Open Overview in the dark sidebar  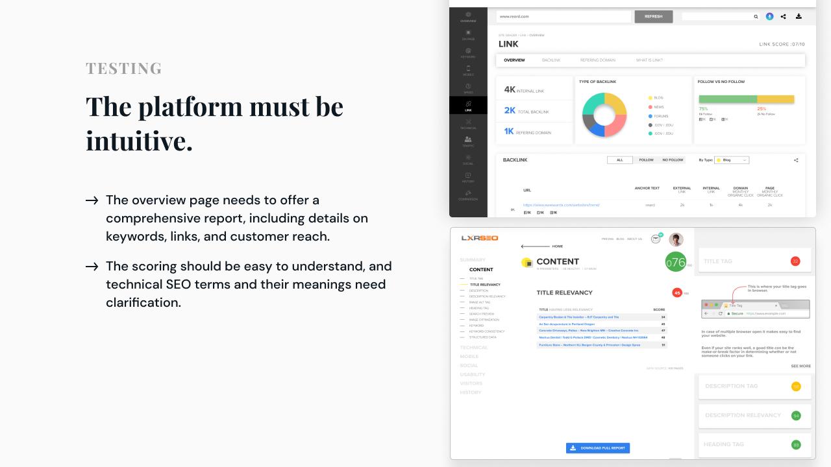[x=468, y=17]
